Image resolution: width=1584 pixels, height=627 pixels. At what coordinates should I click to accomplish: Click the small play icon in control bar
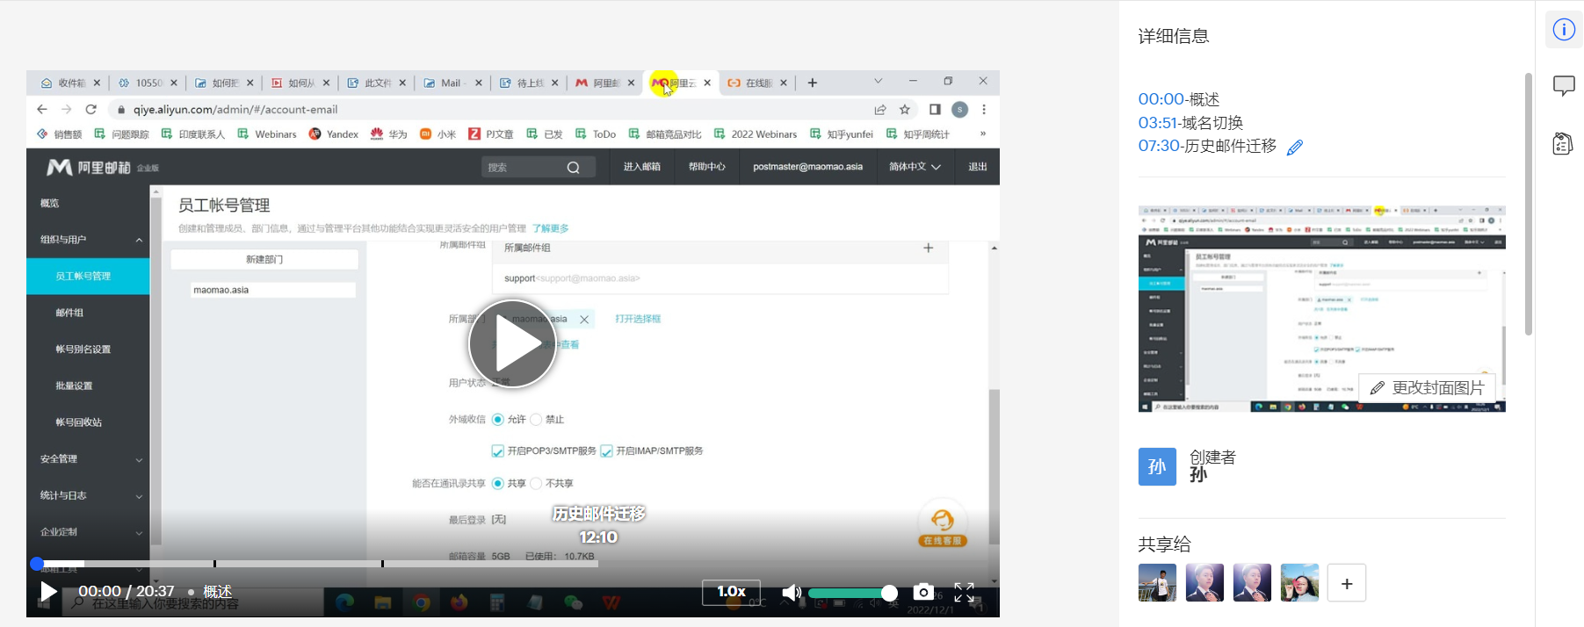(x=48, y=592)
